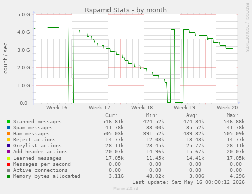Select the 'Spam messages' legend label

click(33, 128)
